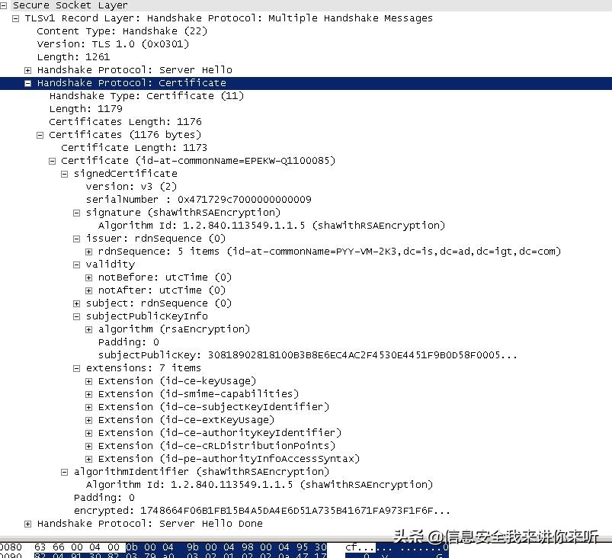Screen dimensions: 612x558
Task: Expand Handshake Protocol: Server Hello Done
Action: 27,524
